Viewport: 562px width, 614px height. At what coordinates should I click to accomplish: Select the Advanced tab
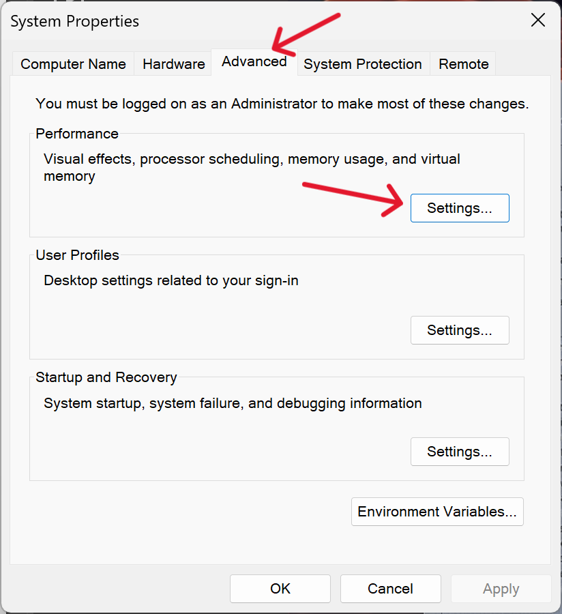(254, 62)
